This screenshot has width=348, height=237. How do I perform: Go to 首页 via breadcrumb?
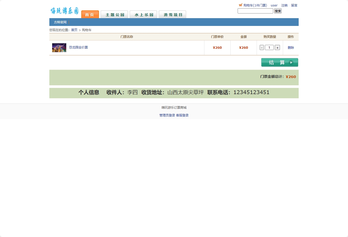(74, 30)
